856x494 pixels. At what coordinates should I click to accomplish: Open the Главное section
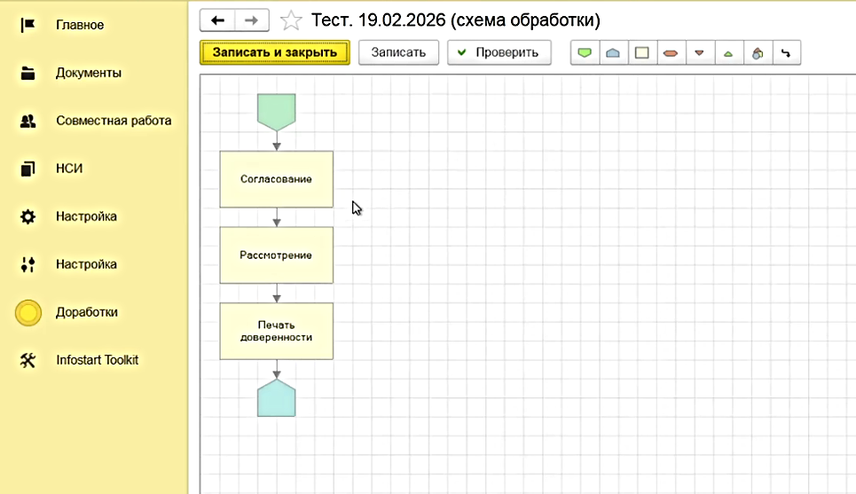coord(80,25)
